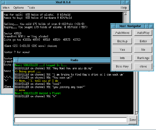Click the Enter button in Navigator
The height and width of the screenshot is (130, 156).
[x=143, y=41]
